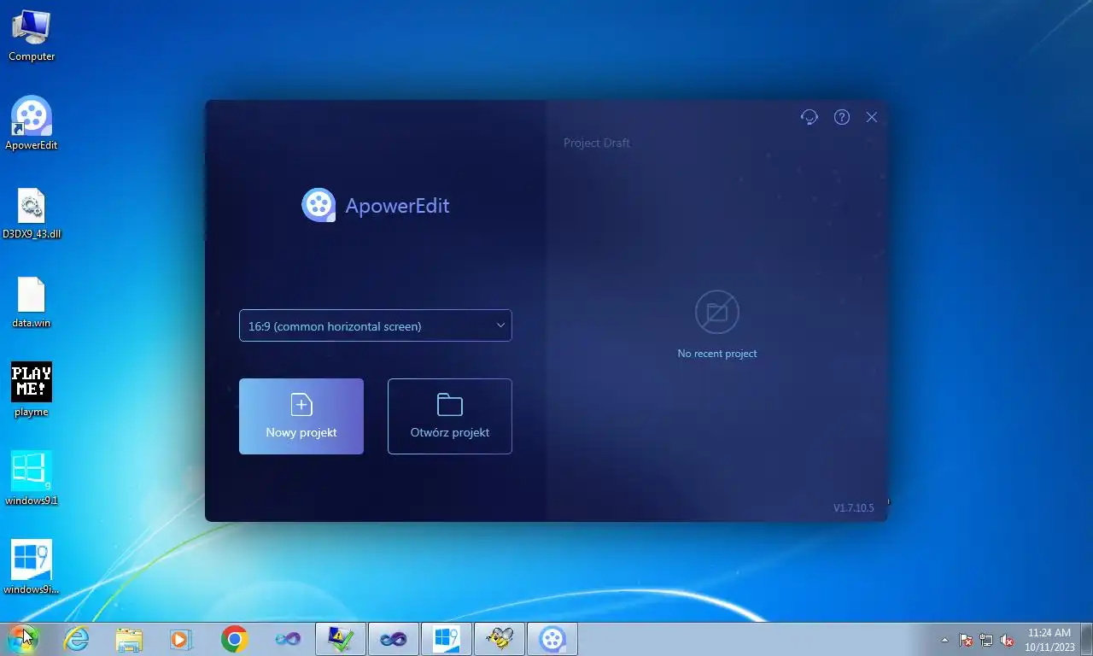The height and width of the screenshot is (656, 1093).
Task: Switch to the green checkmark taskbar app
Action: coord(341,639)
